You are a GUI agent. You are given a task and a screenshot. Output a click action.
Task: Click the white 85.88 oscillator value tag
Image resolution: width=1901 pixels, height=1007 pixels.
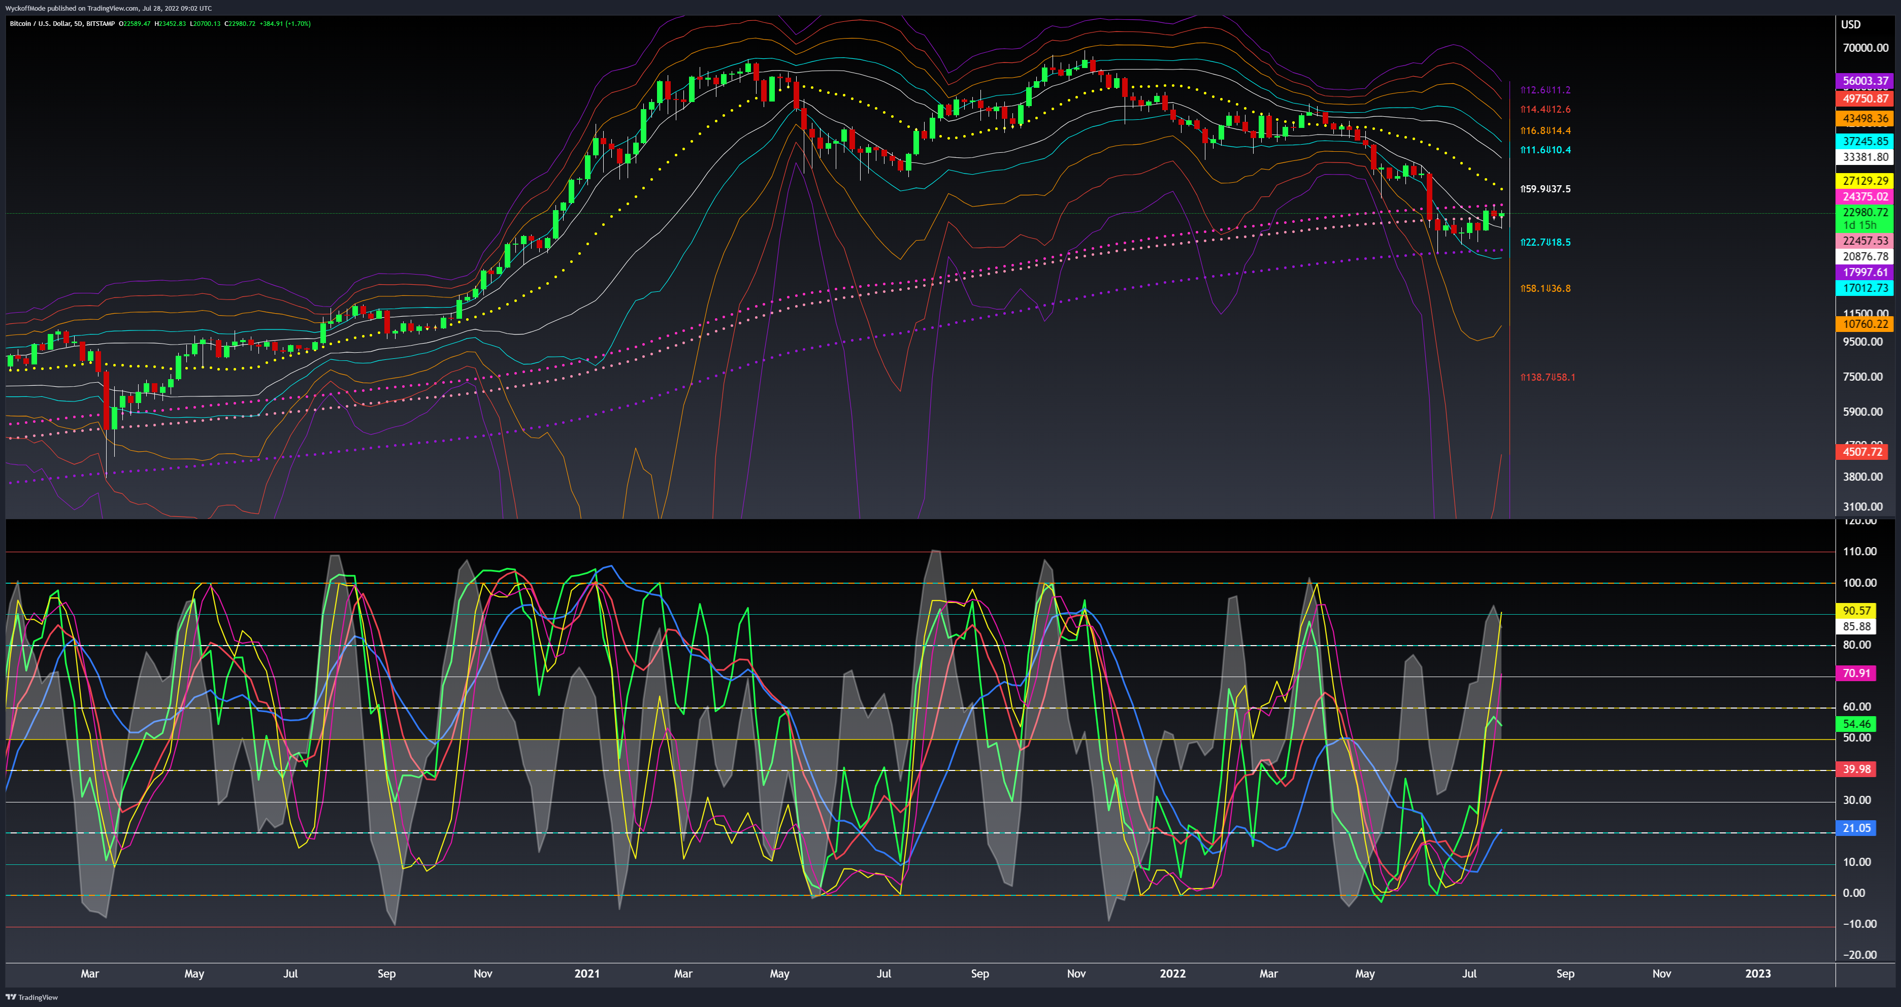click(x=1857, y=626)
